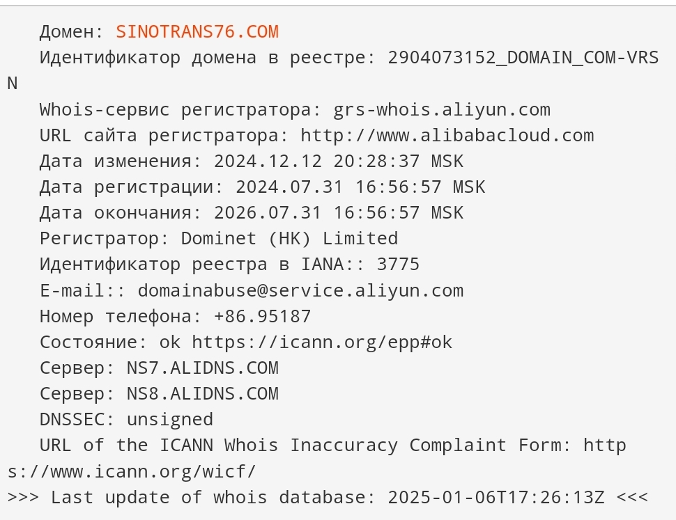676x520 pixels.
Task: Click the registry domain ID 2904073152_DOMAIN_COM-VRS
Action: (x=523, y=58)
